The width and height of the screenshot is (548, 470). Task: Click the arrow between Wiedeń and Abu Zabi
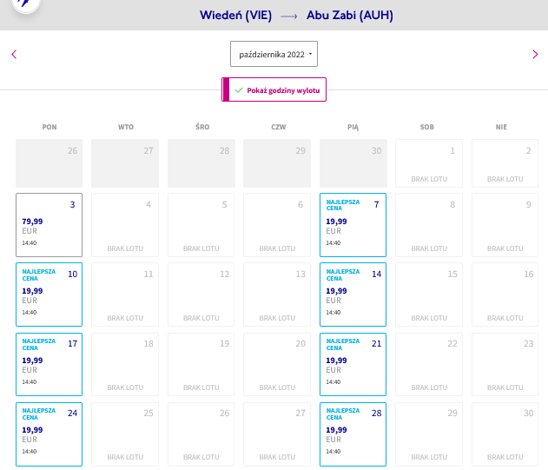click(288, 17)
